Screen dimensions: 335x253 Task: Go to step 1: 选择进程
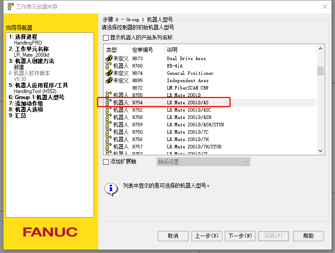23,37
